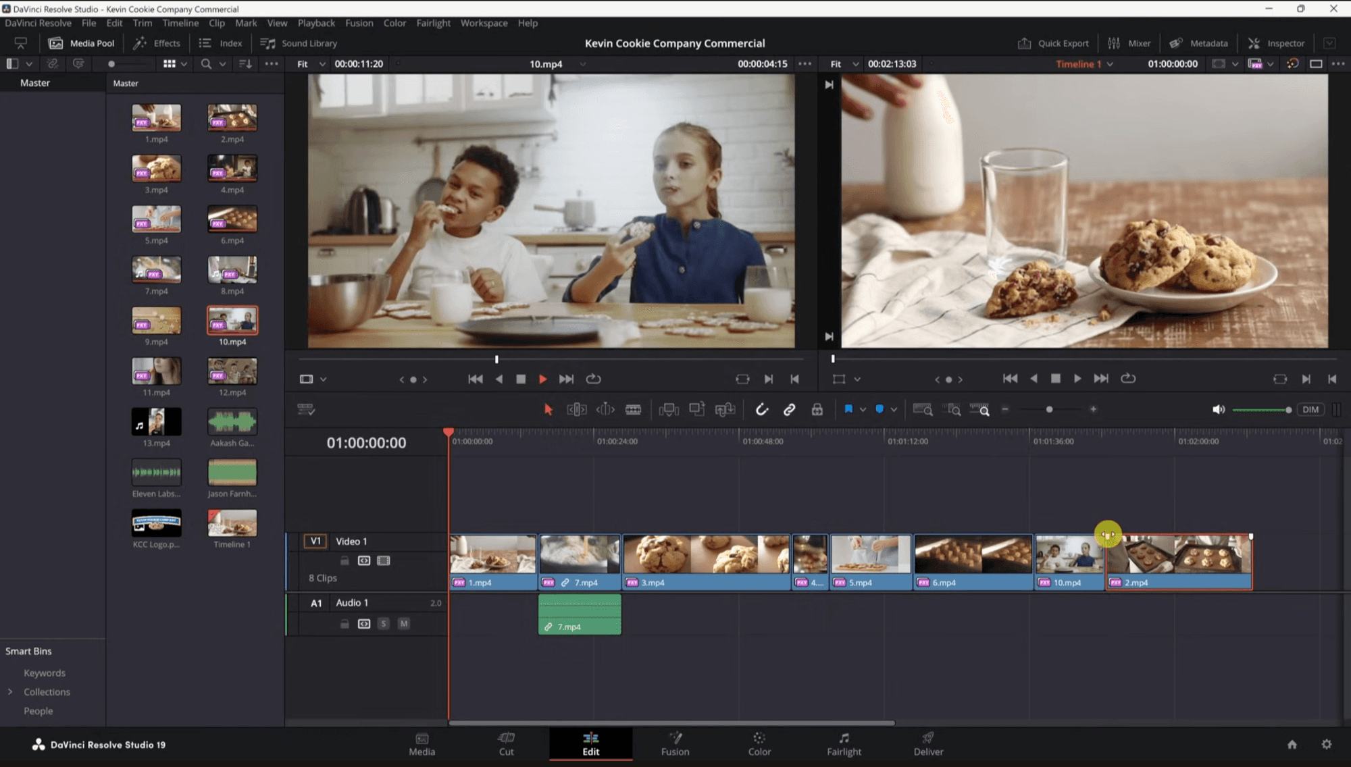Mute the Audio 1 track
This screenshot has height=767, width=1351.
point(403,623)
